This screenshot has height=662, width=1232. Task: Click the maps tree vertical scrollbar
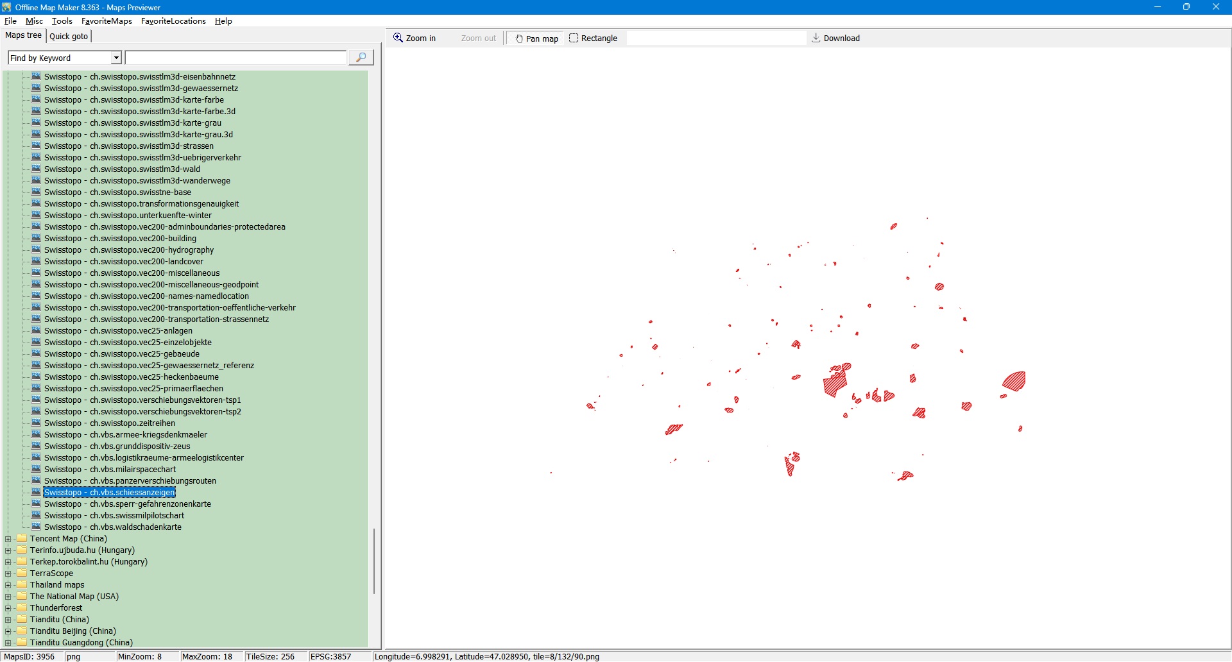tap(373, 561)
